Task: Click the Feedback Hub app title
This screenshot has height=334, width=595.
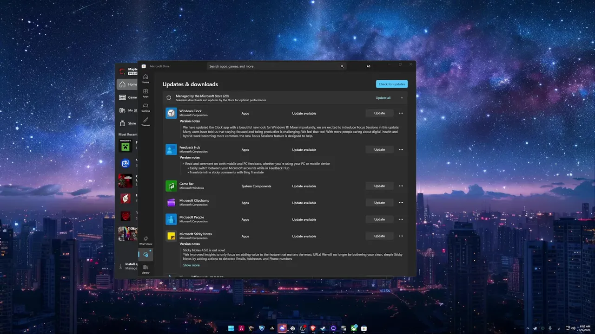Action: pyautogui.click(x=190, y=148)
